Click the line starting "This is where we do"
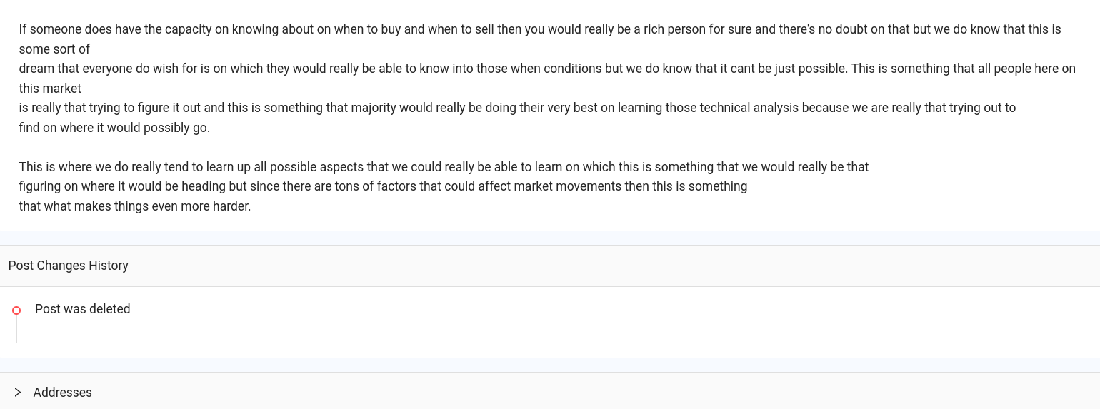This screenshot has height=409, width=1100. pos(444,167)
